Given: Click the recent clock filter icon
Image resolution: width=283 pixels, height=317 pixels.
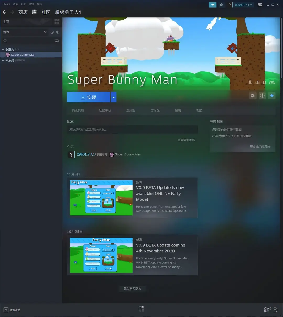Looking at the screenshot, I should click(x=52, y=32).
